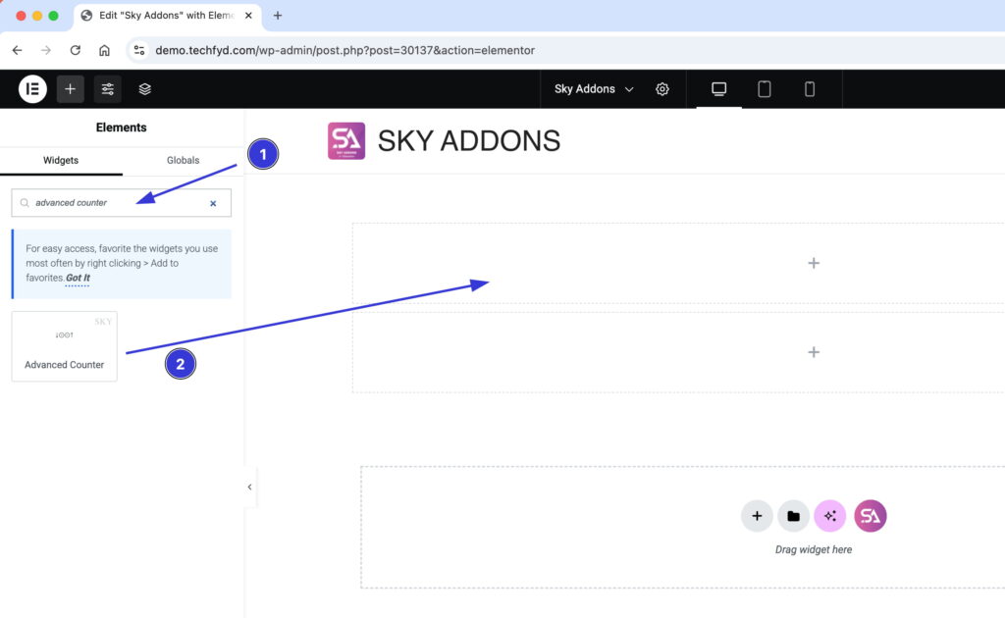
Task: Collapse the Elements side panel
Action: (249, 488)
